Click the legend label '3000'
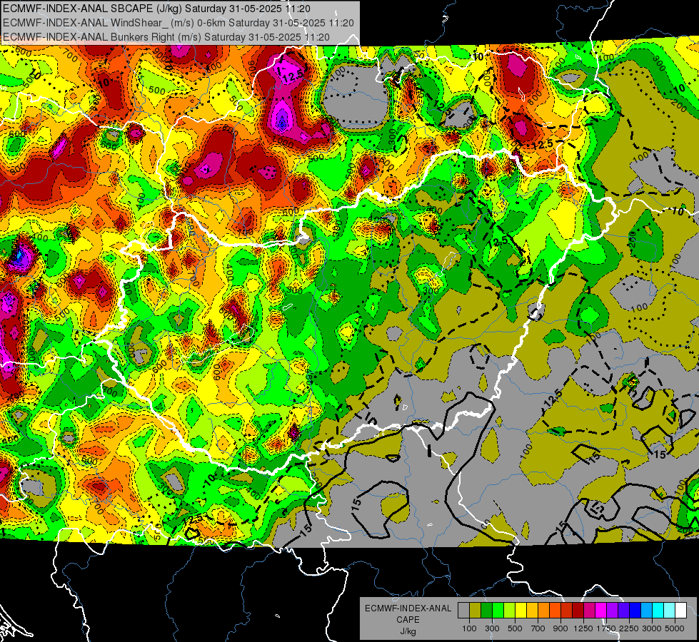The width and height of the screenshot is (699, 642). click(x=652, y=628)
